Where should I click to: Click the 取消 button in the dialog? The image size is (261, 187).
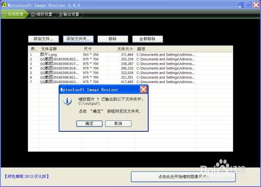[x=118, y=124]
